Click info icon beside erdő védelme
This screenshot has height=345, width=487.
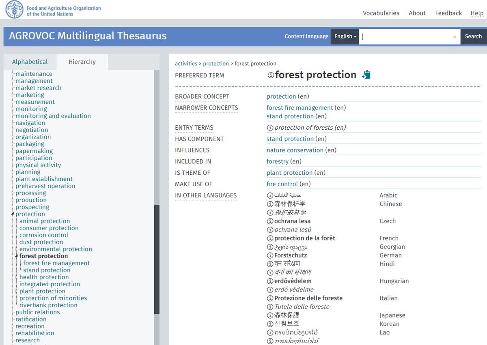tap(270, 290)
